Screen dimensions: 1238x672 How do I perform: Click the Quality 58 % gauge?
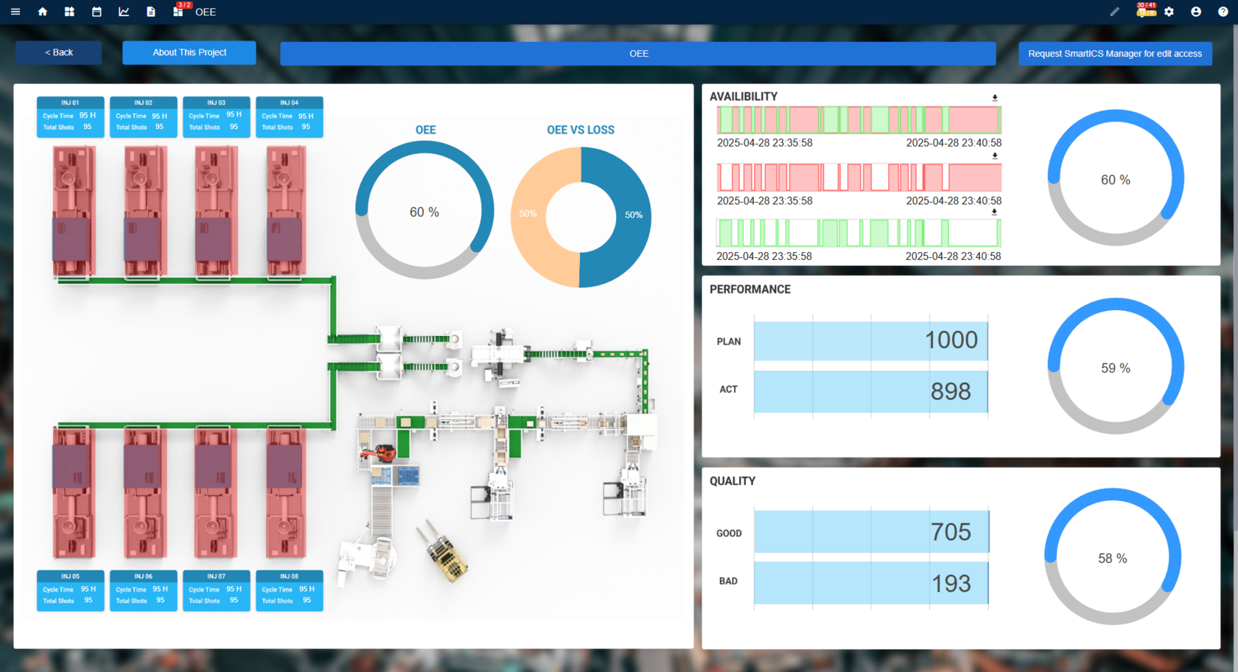point(1113,558)
